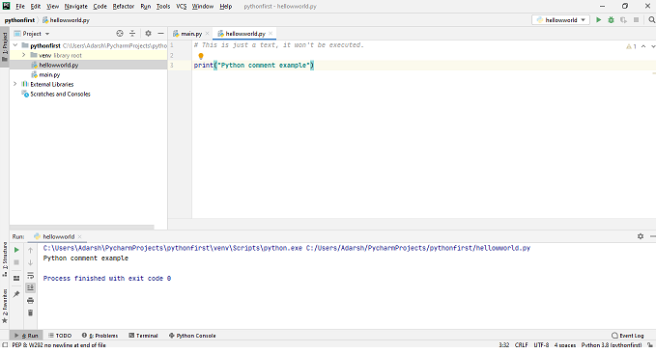This screenshot has width=656, height=353.
Task: Click the warning indicator in the editor corner
Action: point(631,46)
